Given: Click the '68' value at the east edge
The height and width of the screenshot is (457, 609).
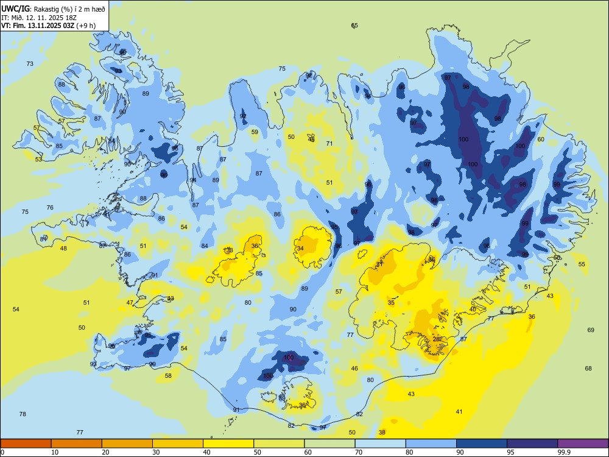Looking at the screenshot, I should click(x=588, y=369).
